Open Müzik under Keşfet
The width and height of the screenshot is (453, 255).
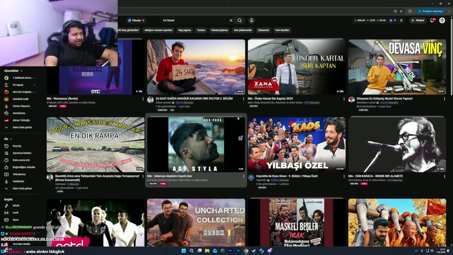point(16,205)
